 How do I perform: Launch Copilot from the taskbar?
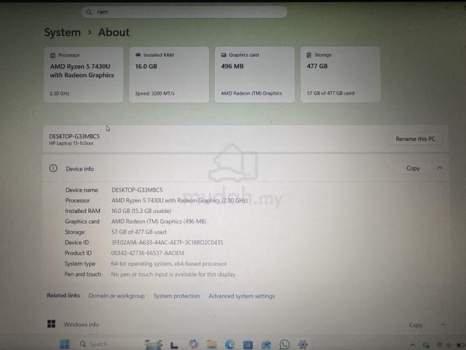tap(193, 344)
